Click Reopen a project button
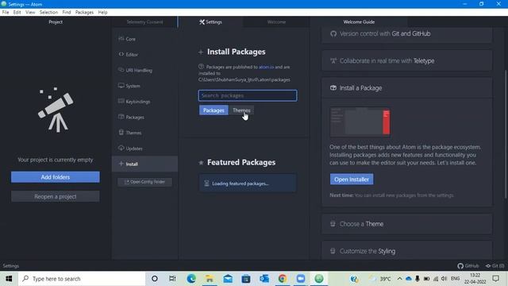 (x=56, y=196)
